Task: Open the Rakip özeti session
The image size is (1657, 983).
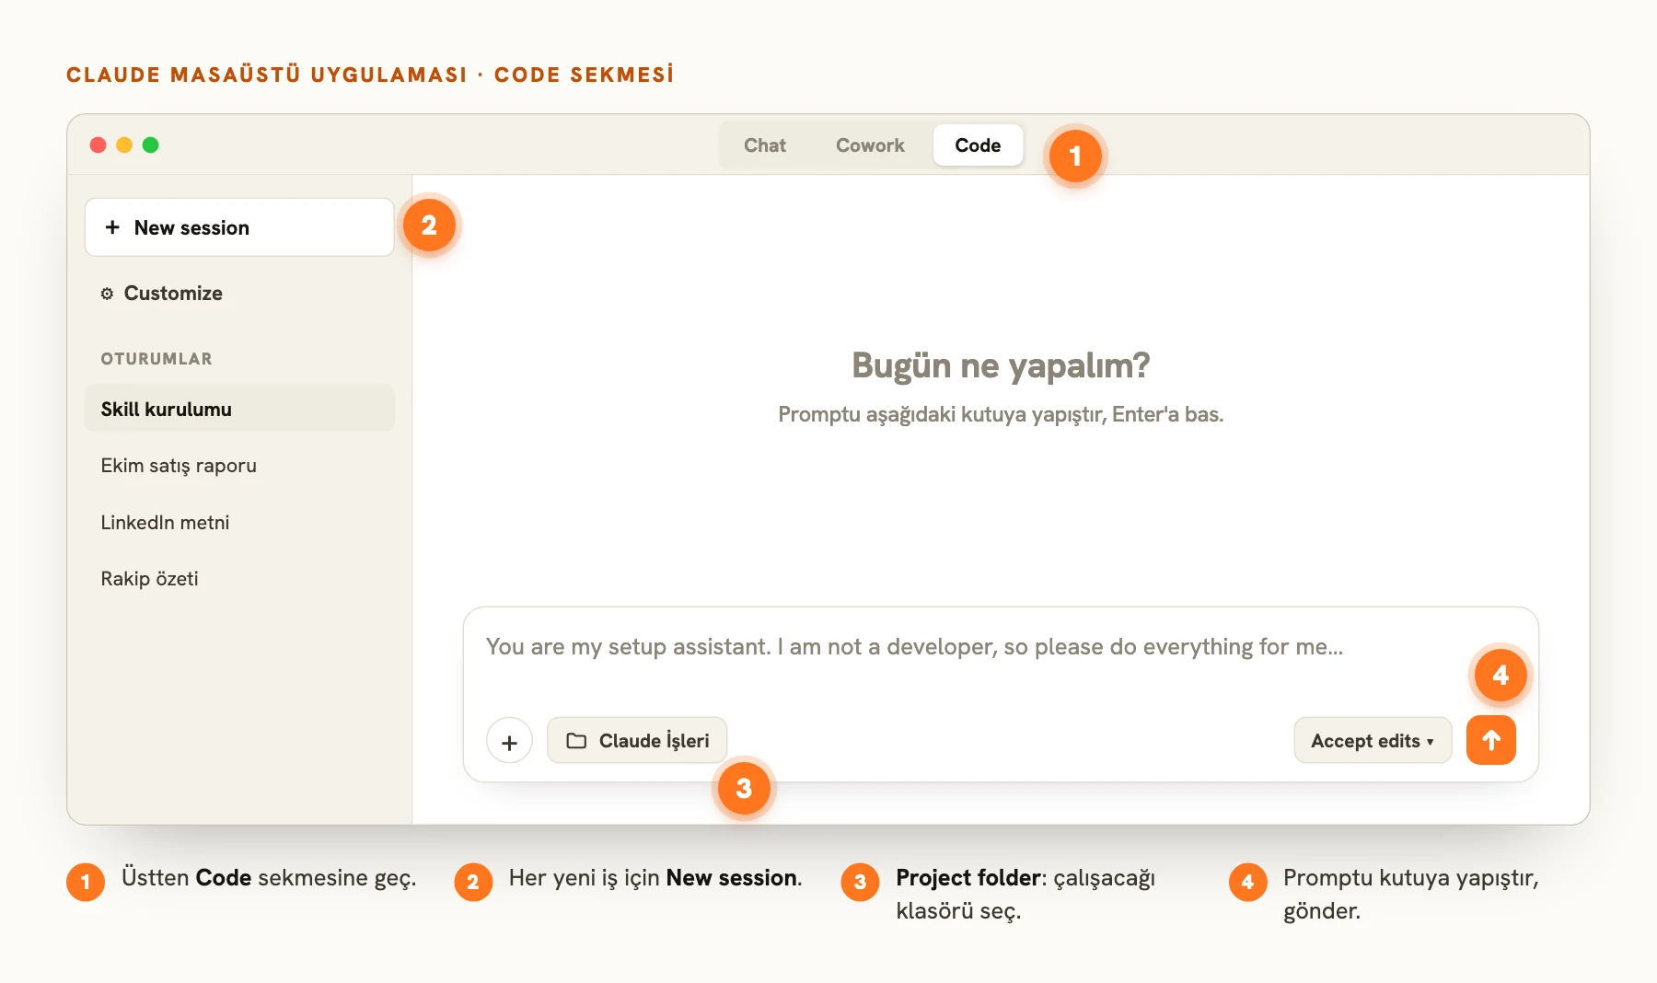Action: 239,578
